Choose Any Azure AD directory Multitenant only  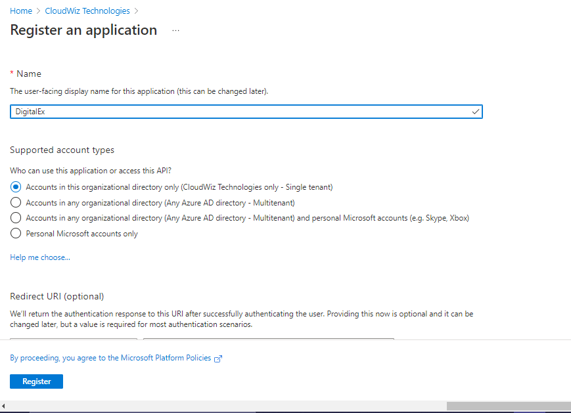click(x=16, y=202)
